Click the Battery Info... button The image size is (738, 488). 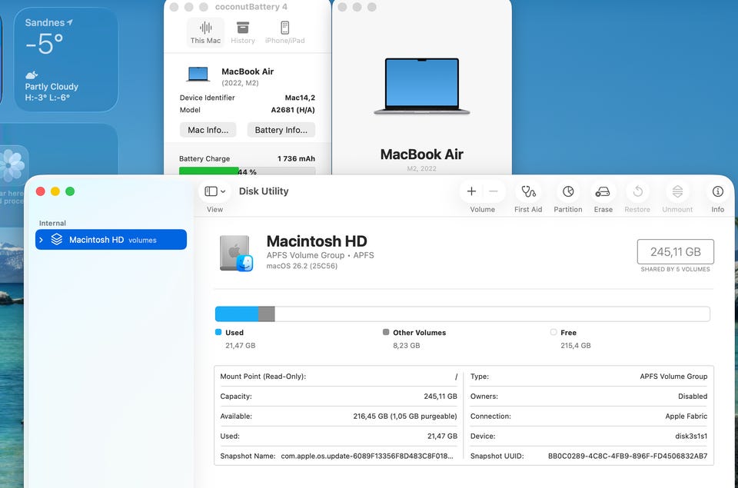click(x=281, y=130)
